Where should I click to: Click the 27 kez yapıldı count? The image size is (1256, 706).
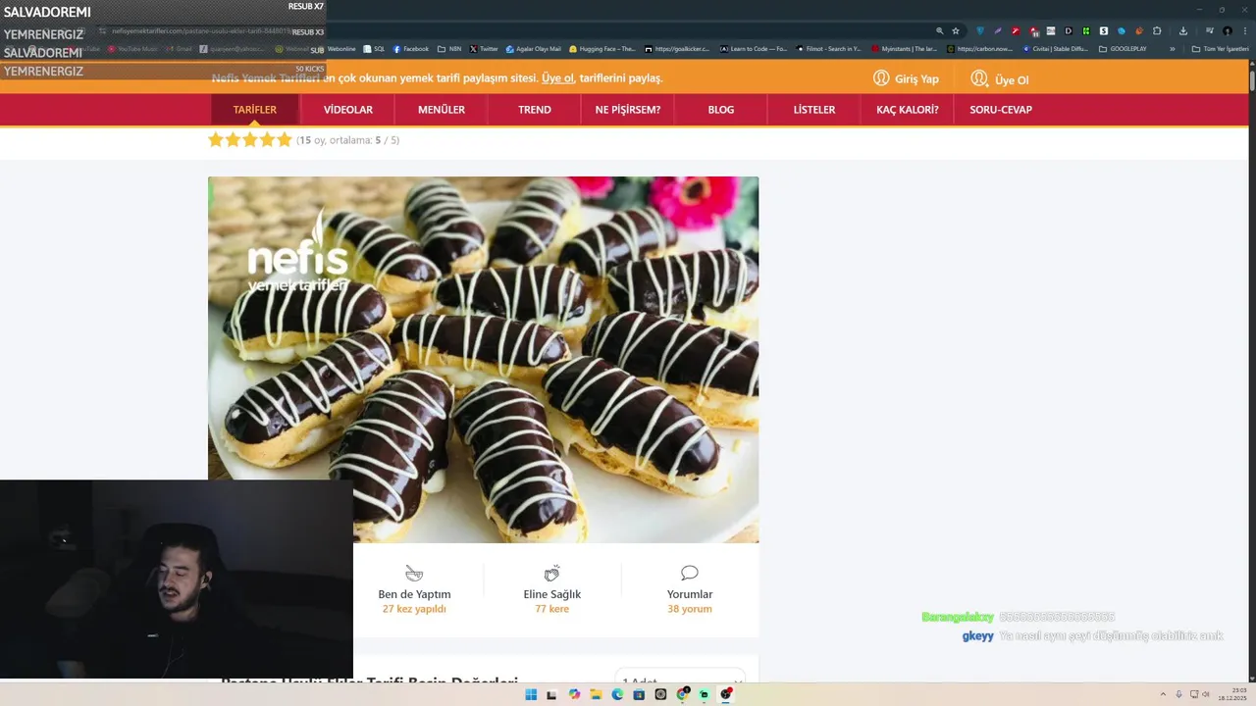click(414, 609)
